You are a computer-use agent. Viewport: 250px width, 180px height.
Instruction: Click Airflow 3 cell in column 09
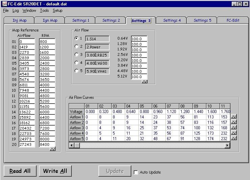[199, 128]
